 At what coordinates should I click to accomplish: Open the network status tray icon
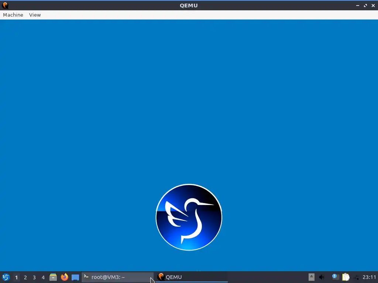(356, 277)
